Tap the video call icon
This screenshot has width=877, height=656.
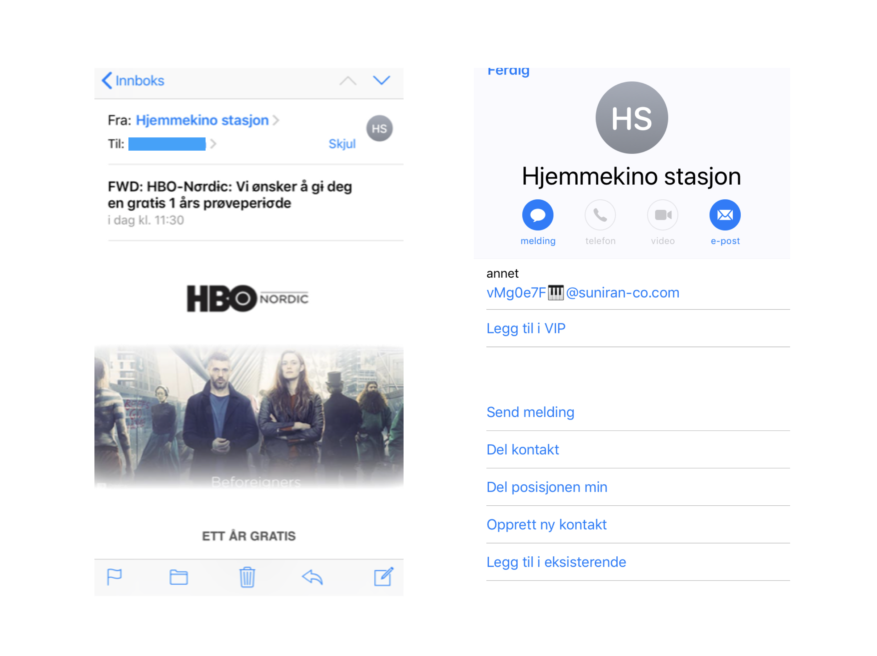coord(663,215)
